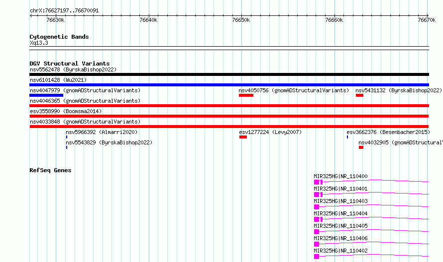Click the Xq13.3 cytogenetic band bar
This screenshot has height=262, width=443.
point(229,48)
